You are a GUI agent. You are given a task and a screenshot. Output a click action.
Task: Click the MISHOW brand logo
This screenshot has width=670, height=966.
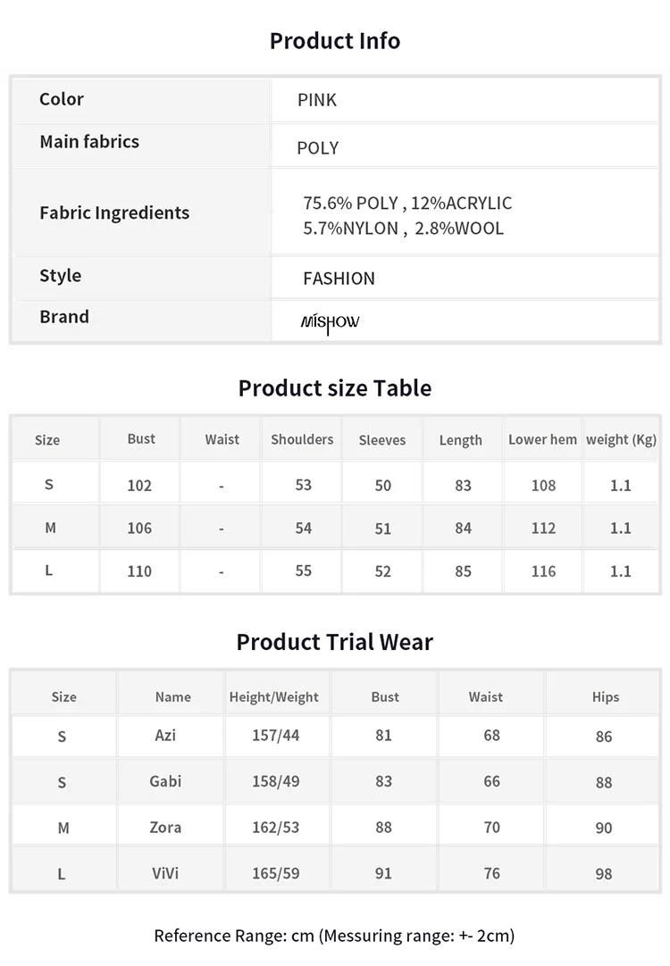point(330,322)
